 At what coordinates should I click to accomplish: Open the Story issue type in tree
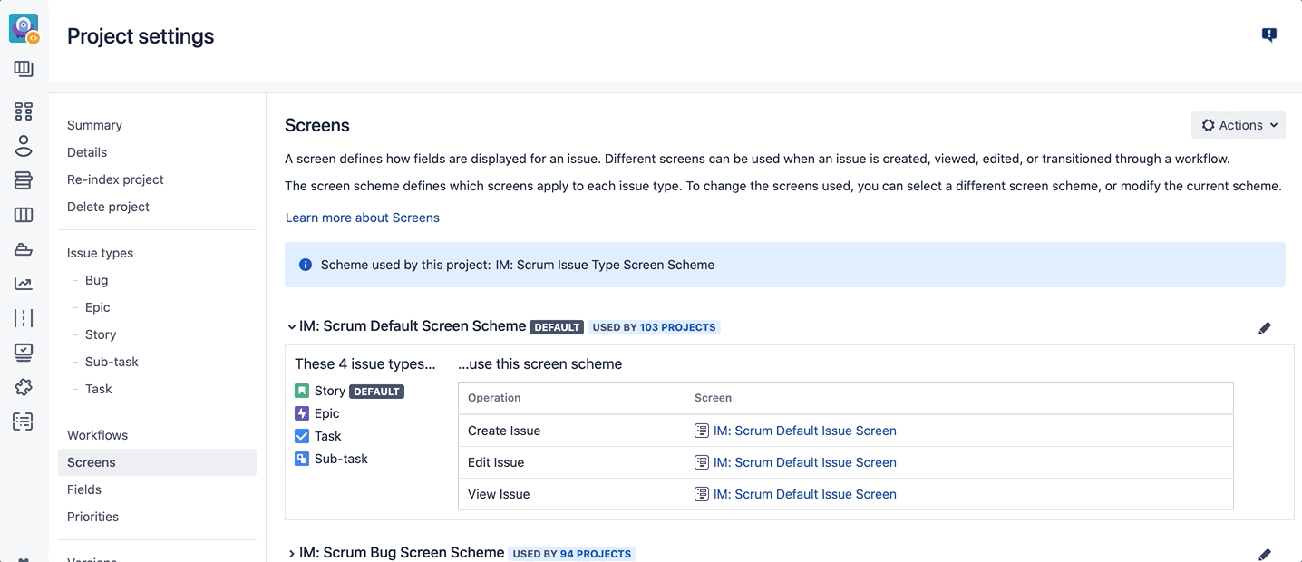pyautogui.click(x=101, y=334)
